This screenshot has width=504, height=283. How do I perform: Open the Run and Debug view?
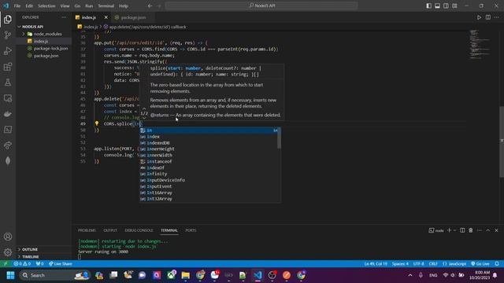(8, 50)
